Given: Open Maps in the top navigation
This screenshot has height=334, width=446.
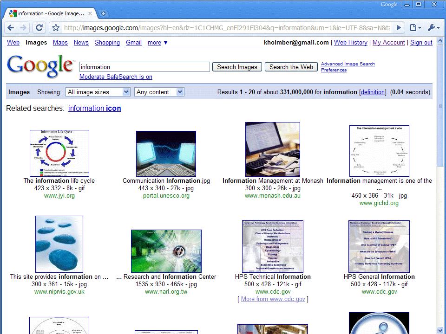Looking at the screenshot, I should click(60, 43).
